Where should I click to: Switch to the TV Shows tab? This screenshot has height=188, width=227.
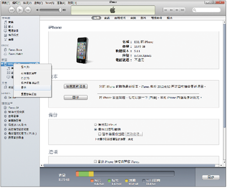pyautogui.click(x=156, y=18)
